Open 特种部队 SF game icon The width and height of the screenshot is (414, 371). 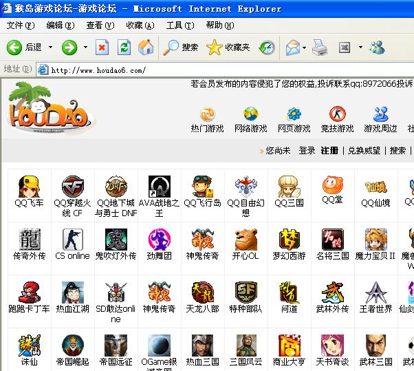tap(246, 293)
